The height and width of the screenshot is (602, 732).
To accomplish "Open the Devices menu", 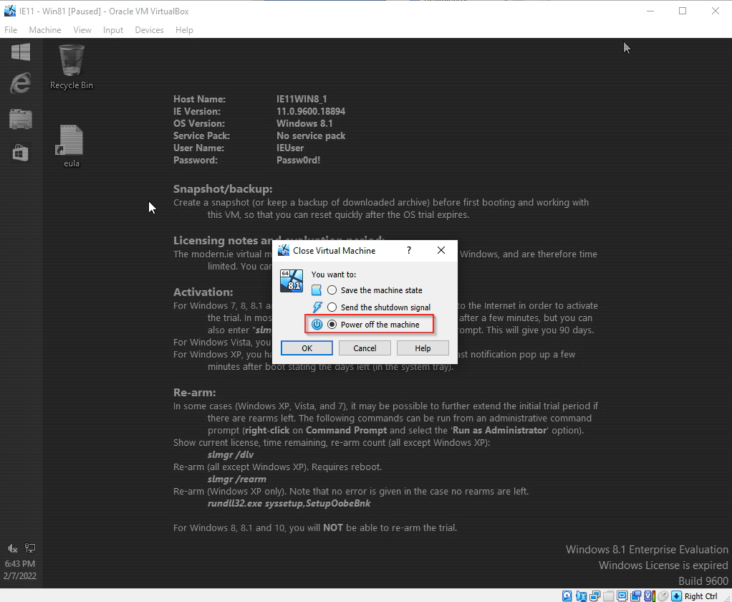I will [x=149, y=30].
